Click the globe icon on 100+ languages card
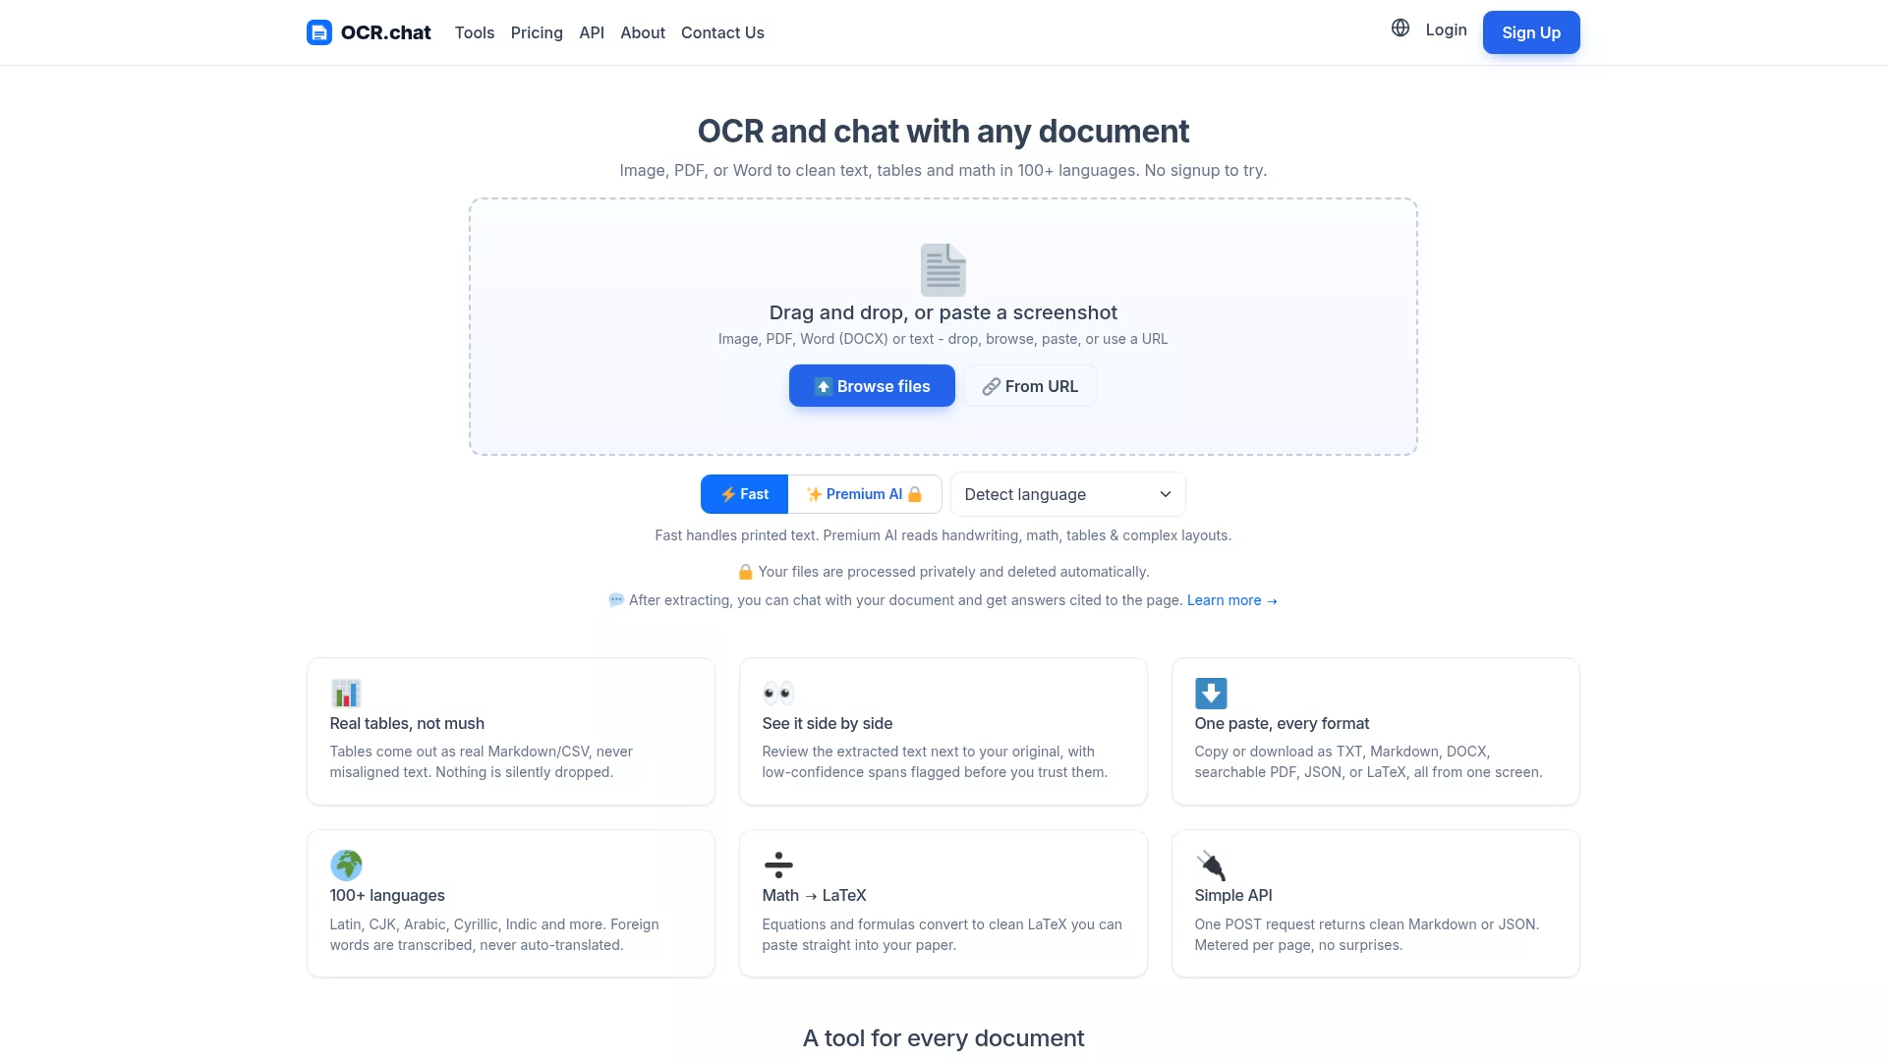 coord(346,866)
